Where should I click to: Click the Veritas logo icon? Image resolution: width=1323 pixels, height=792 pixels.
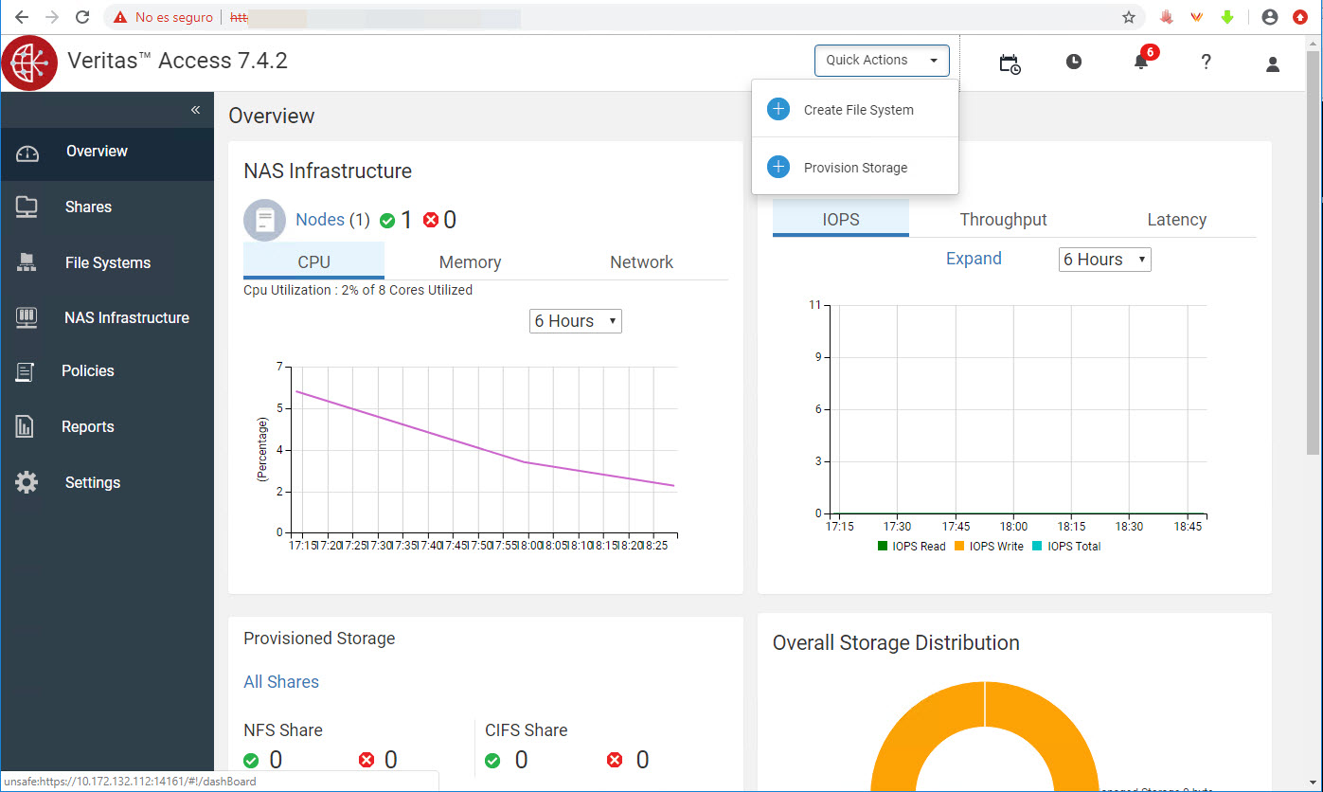[x=30, y=63]
